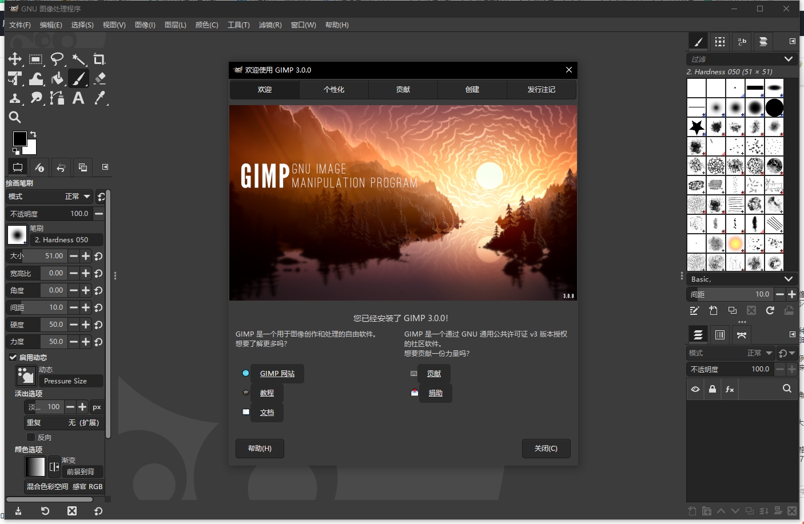Select the Rectangle Select tool

[x=35, y=59]
